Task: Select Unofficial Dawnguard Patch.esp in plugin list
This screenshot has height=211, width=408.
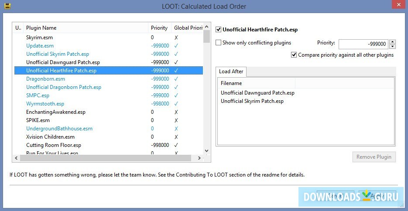Action: 109,62
